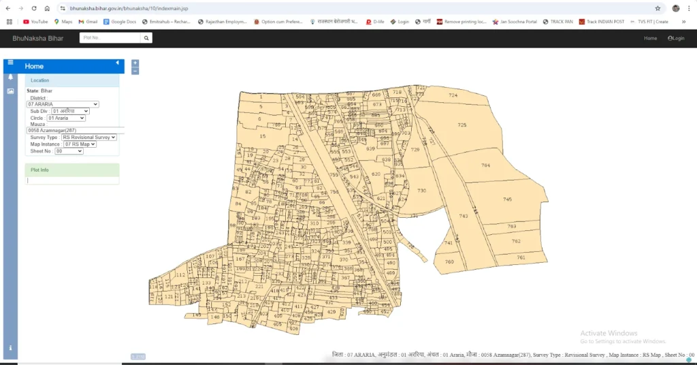Open Maps bookmark
Image resolution: width=697 pixels, height=365 pixels.
[x=63, y=21]
